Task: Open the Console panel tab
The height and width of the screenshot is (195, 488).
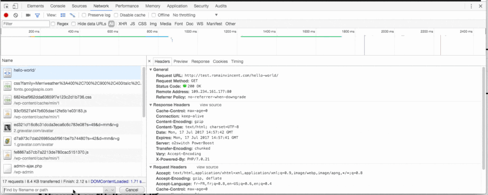Action: (x=58, y=6)
